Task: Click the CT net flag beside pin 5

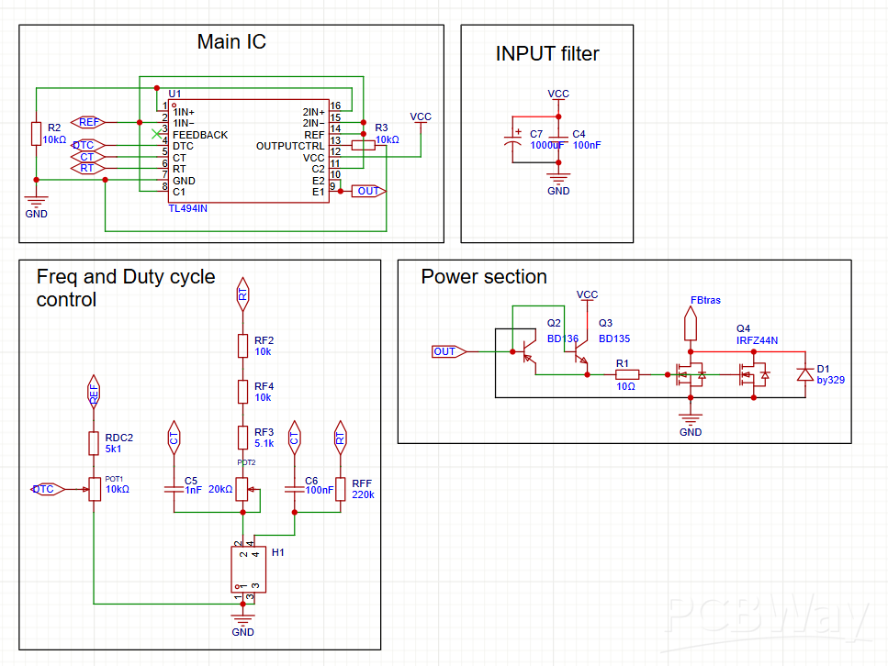Action: [x=88, y=157]
